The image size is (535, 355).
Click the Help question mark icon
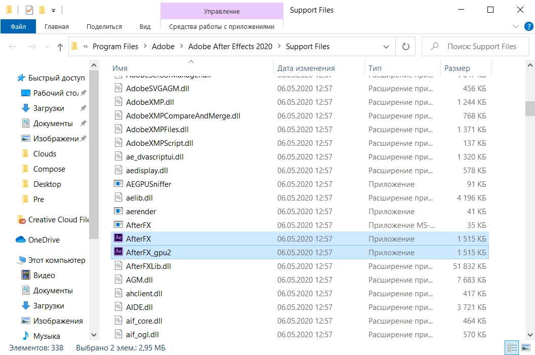528,26
